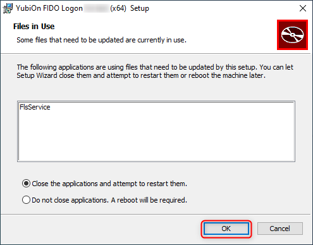Select FlsService in the applications list
Image resolution: width=313 pixels, height=245 pixels.
35,107
